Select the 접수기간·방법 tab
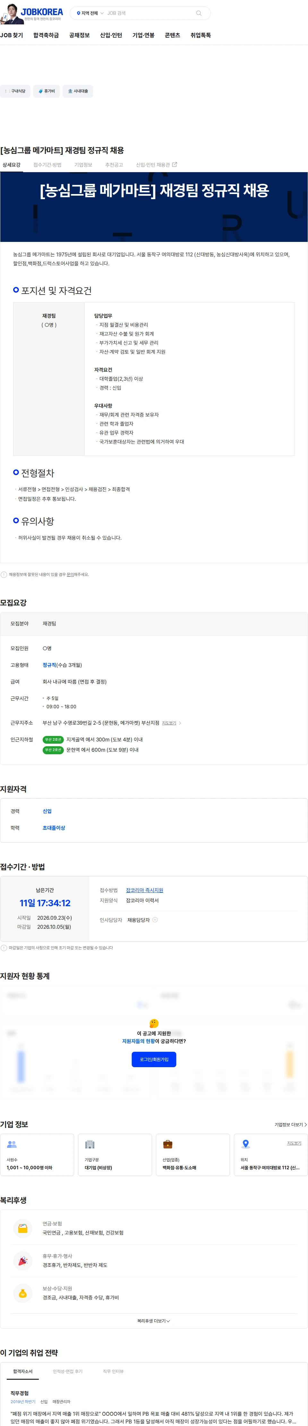 click(x=47, y=164)
